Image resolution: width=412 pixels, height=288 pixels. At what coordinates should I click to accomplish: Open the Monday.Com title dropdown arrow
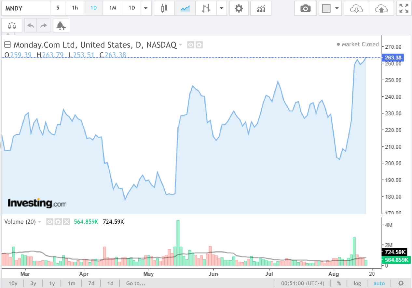coord(181,45)
